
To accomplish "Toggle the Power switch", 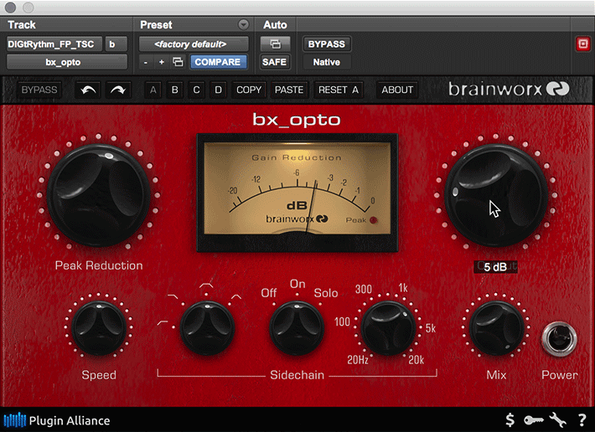I will [x=559, y=338].
